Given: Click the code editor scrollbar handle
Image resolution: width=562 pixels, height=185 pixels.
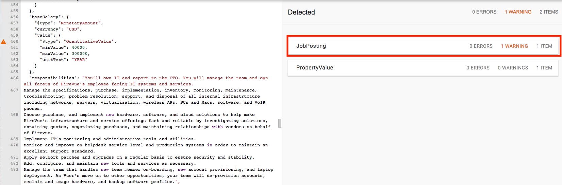Looking at the screenshot, I should [x=280, y=123].
